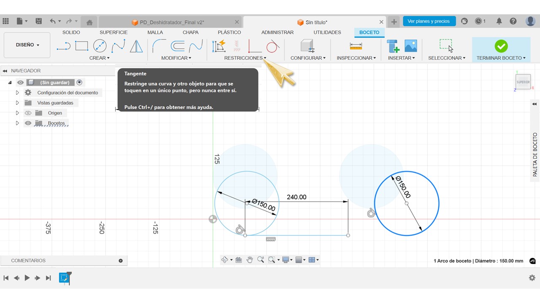Click Ver planes y precios button
The image size is (540, 303).
tap(429, 21)
